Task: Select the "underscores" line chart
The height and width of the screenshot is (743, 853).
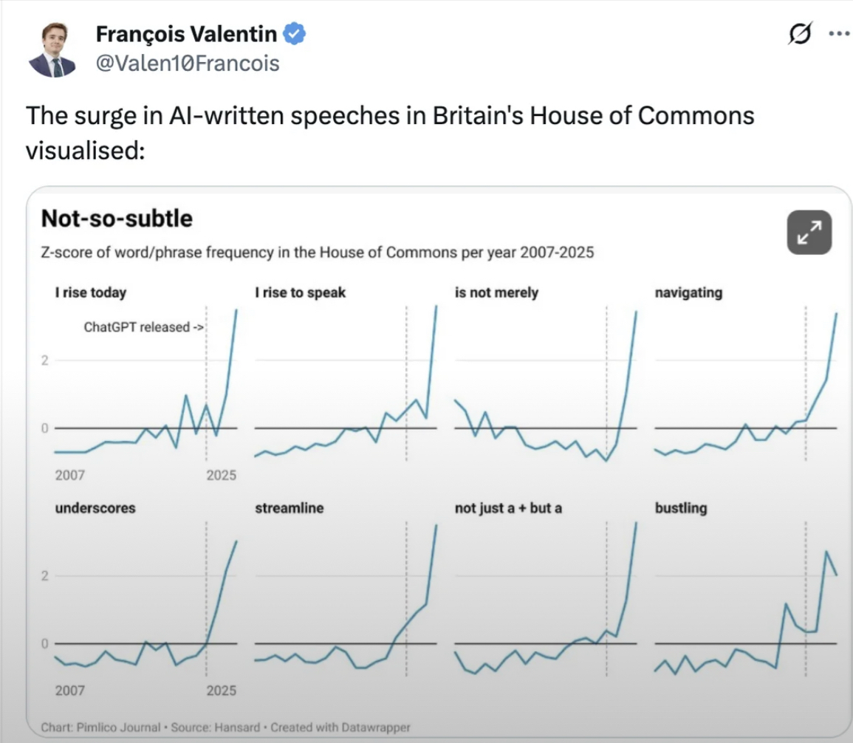Action: click(x=146, y=598)
